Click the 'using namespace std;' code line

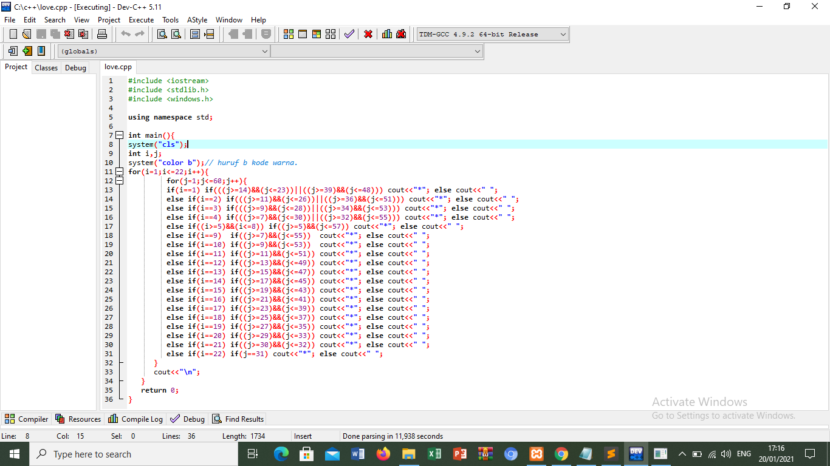point(170,117)
